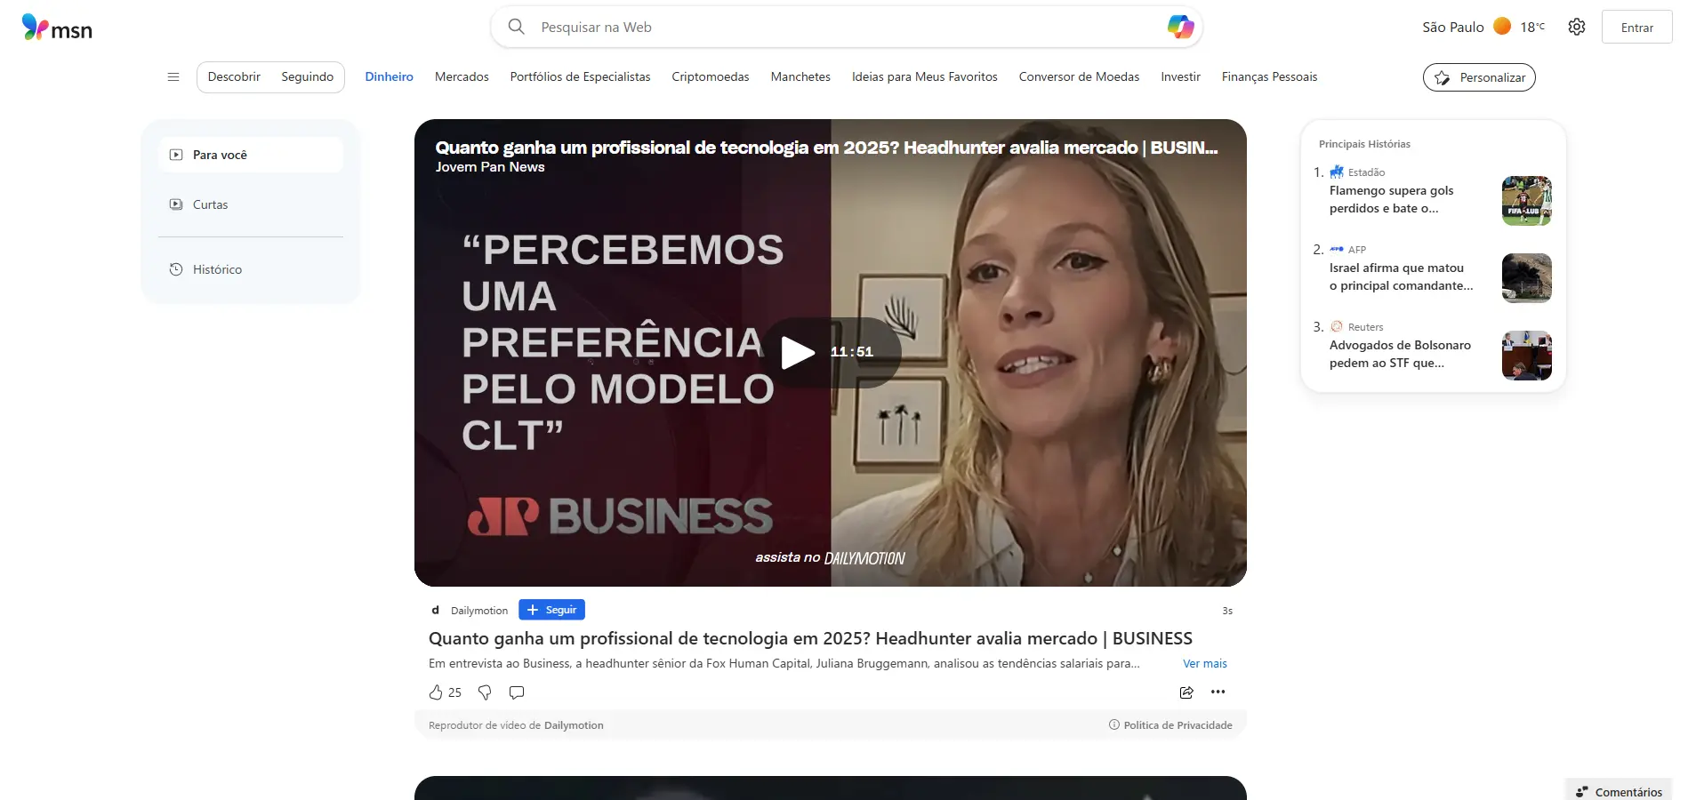Open Conversor de Moedas tab
The width and height of the screenshot is (1688, 800).
(1079, 77)
